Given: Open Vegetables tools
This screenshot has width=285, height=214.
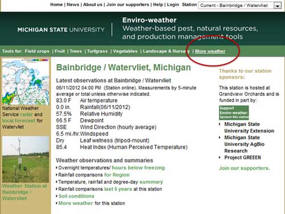Looking at the screenshot, I should click(x=125, y=51).
